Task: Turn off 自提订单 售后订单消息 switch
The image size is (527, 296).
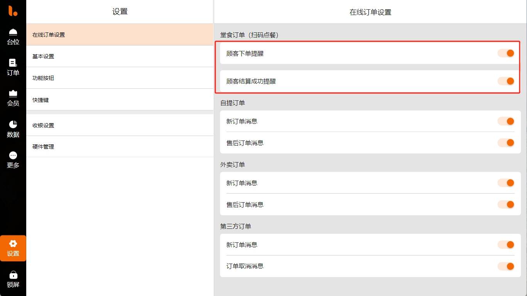Action: [x=506, y=143]
